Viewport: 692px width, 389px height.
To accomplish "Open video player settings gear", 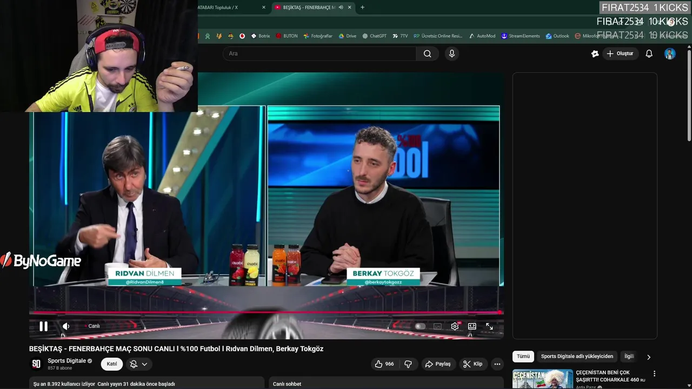I will 455,326.
